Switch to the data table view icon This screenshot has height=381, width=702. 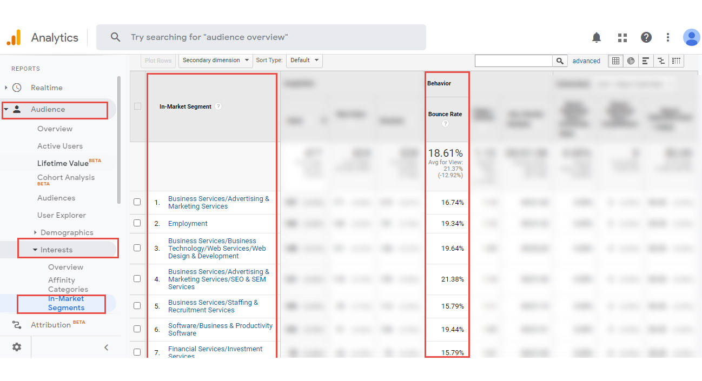tap(615, 61)
